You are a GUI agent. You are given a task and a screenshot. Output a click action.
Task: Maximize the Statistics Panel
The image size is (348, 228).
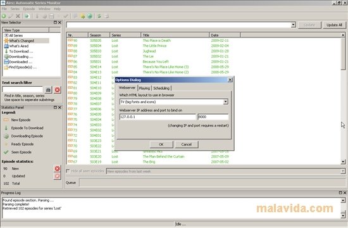55,107
